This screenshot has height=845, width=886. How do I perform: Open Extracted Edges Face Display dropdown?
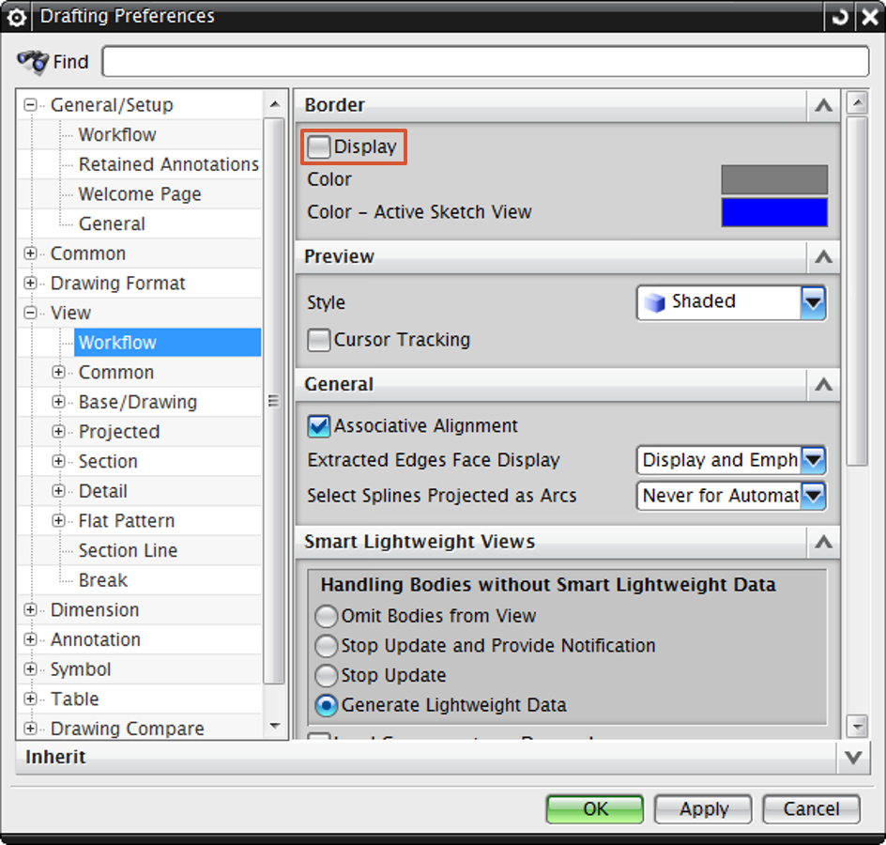(813, 460)
